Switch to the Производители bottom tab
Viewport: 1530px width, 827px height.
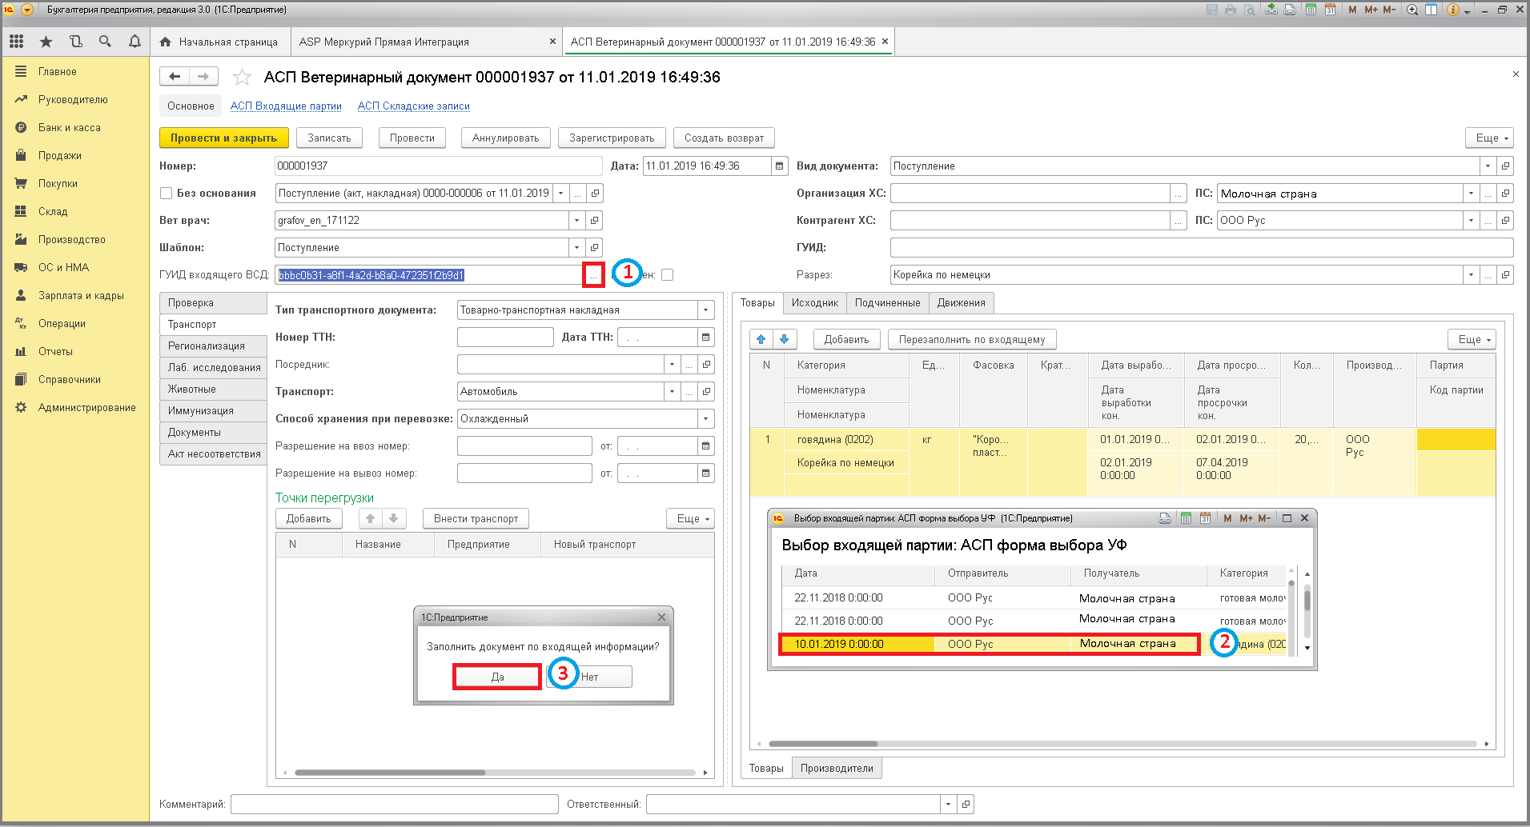point(837,768)
